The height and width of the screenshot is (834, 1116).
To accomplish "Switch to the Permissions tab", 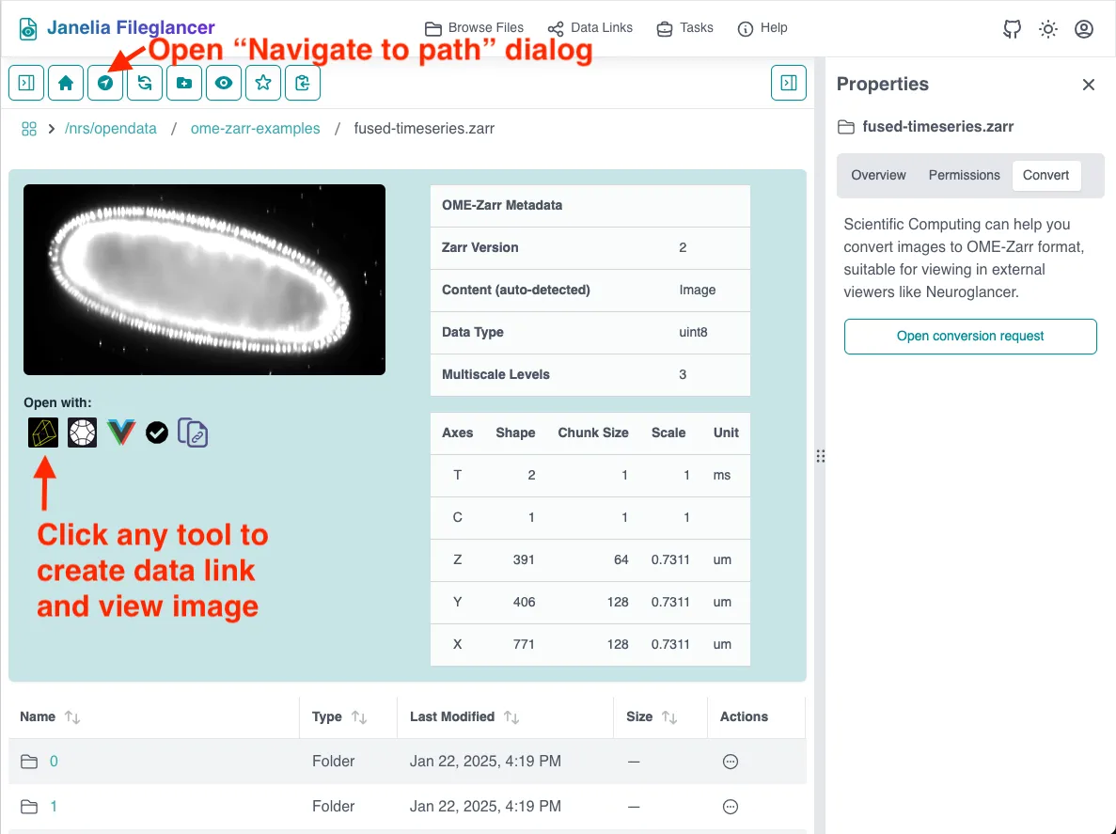I will [964, 175].
